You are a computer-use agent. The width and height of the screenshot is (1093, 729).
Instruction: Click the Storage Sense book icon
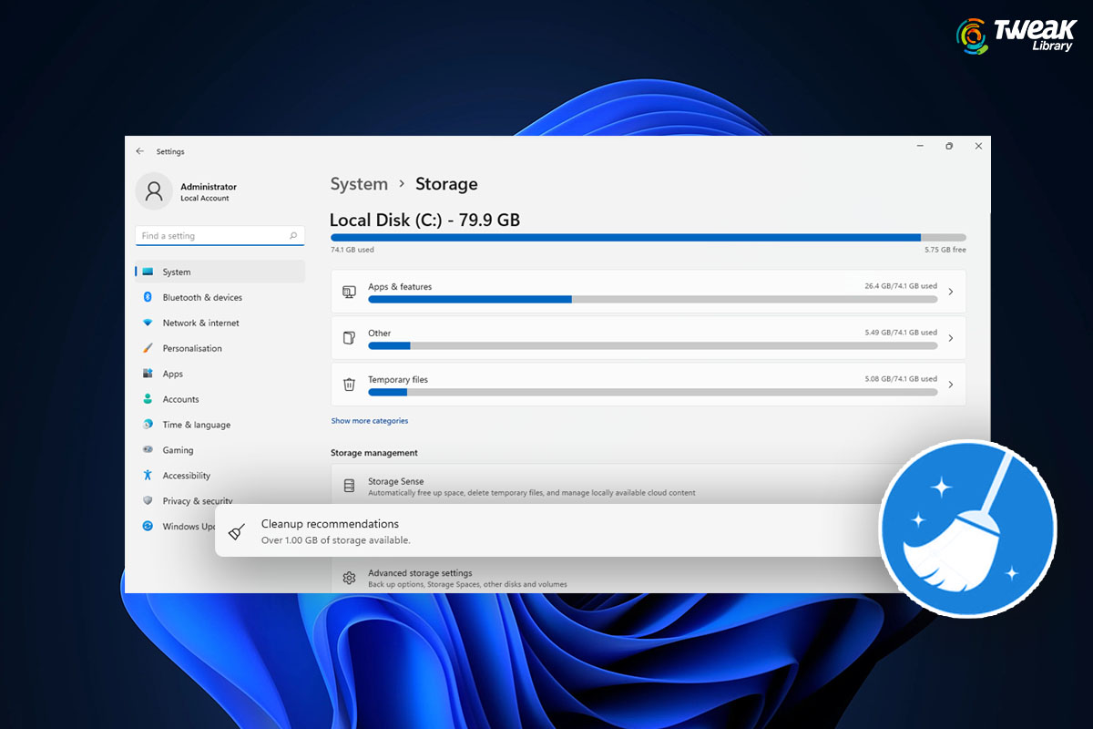[349, 488]
